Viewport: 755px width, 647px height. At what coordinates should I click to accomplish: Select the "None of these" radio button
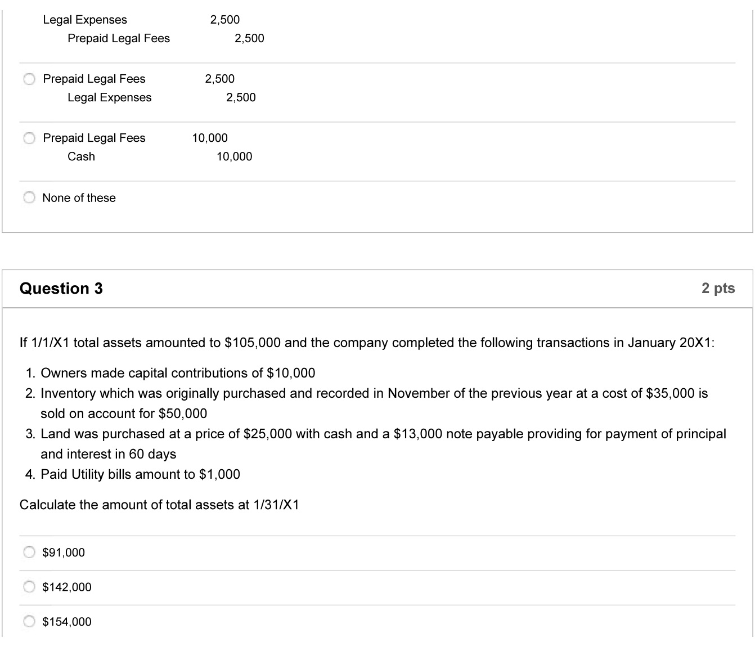point(29,197)
